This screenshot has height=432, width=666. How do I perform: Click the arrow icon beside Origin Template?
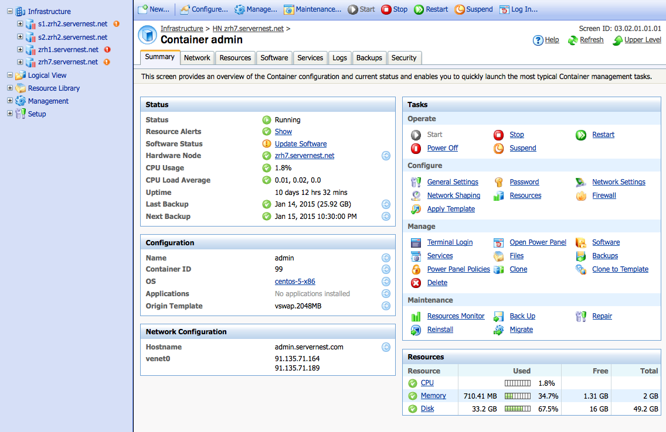coord(386,306)
